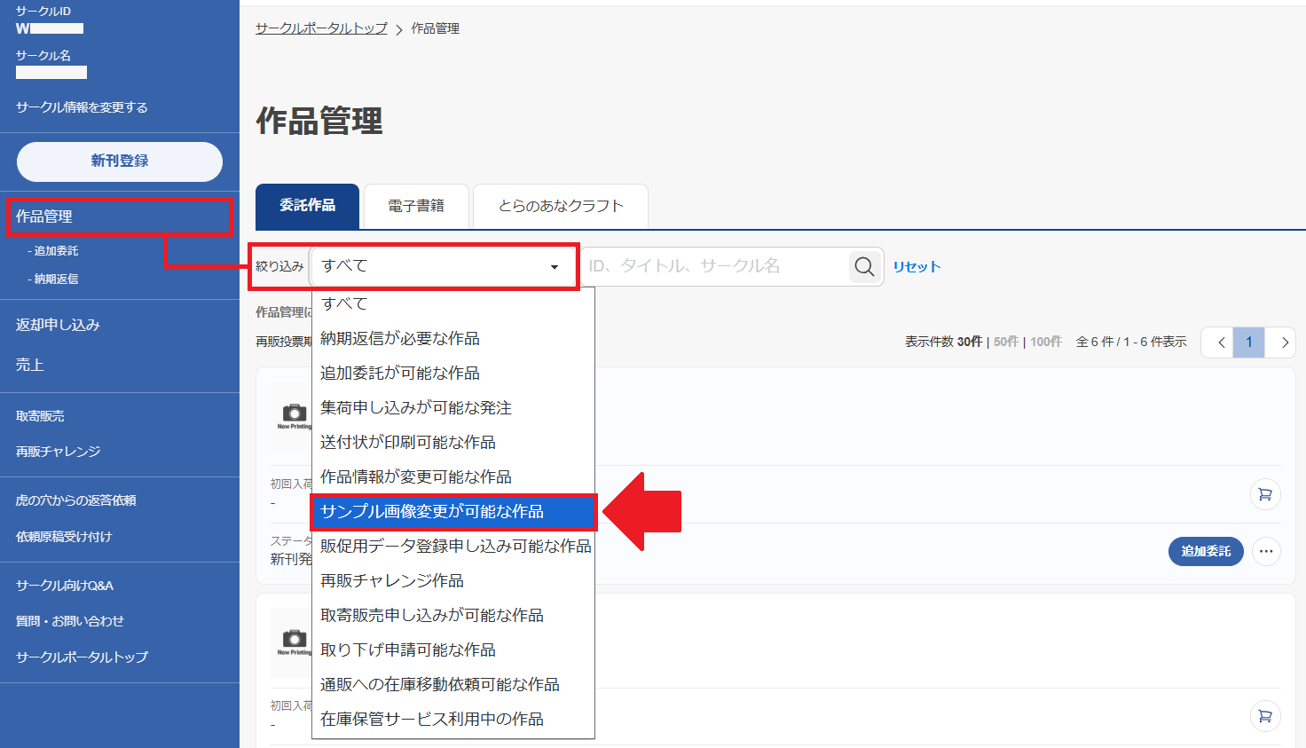Screen dimensions: 1306x748
Task: Go to the previous page arrow
Action: (1222, 343)
